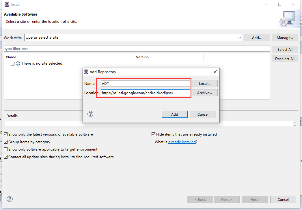Tick the checkbox beside "There is no site selected"
The image size is (302, 210).
pos(12,63)
